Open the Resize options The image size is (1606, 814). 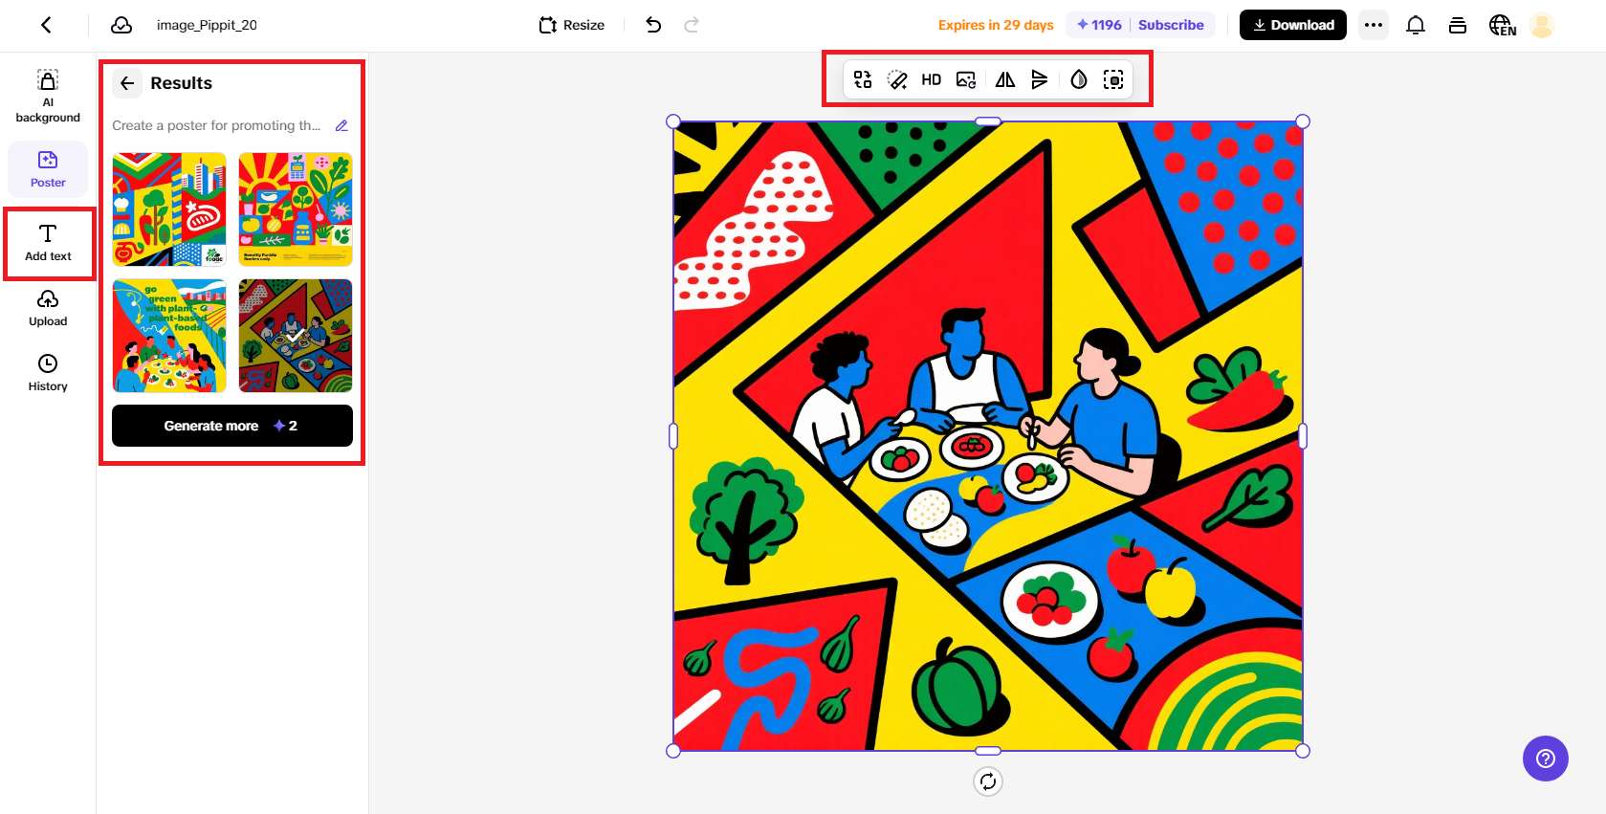point(572,25)
